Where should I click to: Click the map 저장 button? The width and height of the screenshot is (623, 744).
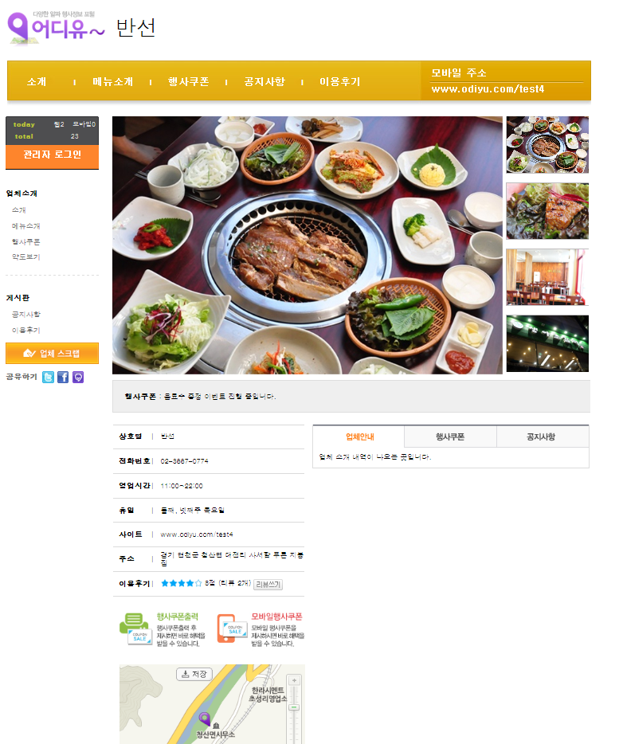[x=194, y=674]
